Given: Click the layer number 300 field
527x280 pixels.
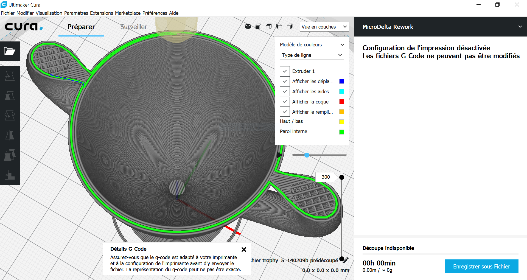Looking at the screenshot, I should [x=326, y=177].
